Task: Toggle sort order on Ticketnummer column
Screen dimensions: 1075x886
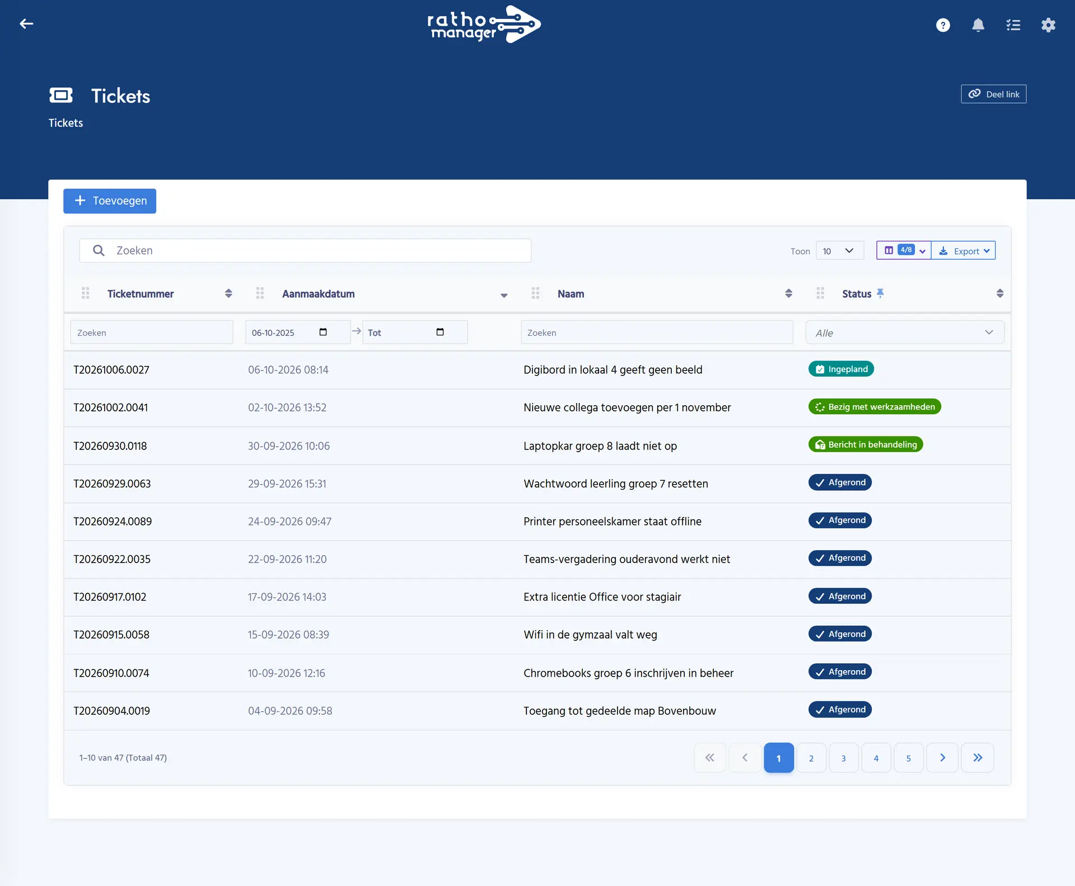Action: click(228, 293)
